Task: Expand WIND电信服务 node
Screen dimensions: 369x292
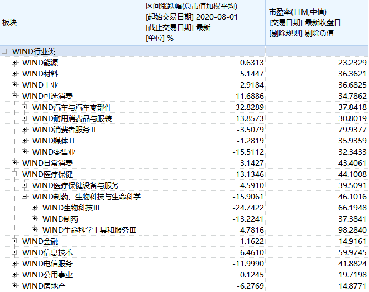Action: tap(14, 264)
